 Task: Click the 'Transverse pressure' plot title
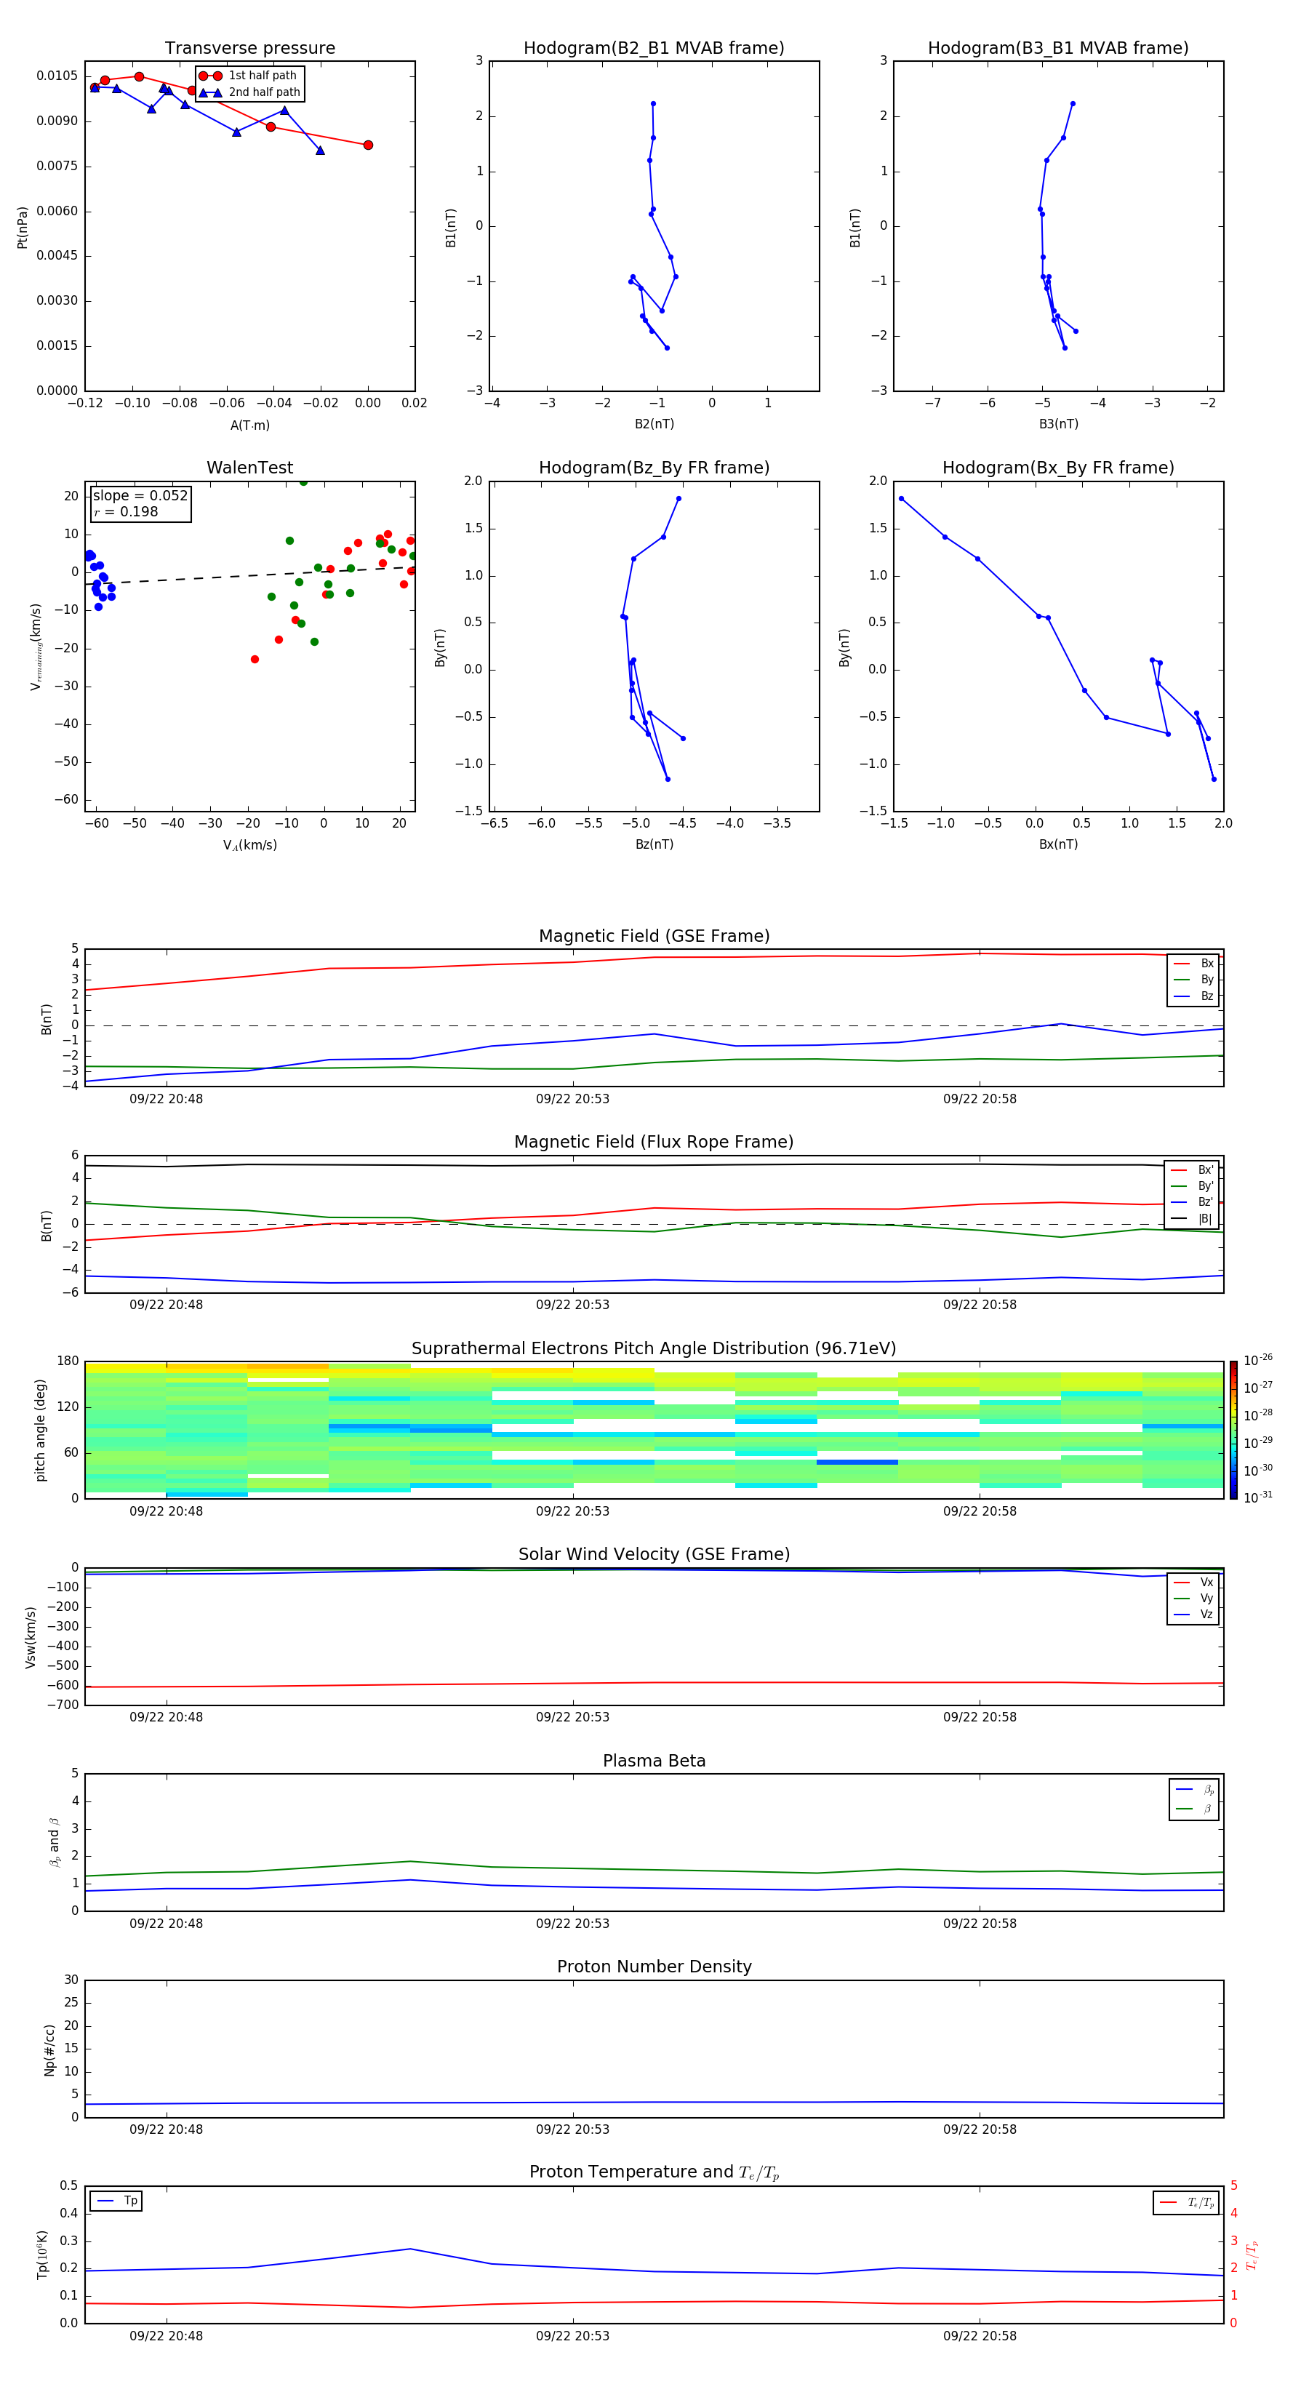pyautogui.click(x=249, y=47)
